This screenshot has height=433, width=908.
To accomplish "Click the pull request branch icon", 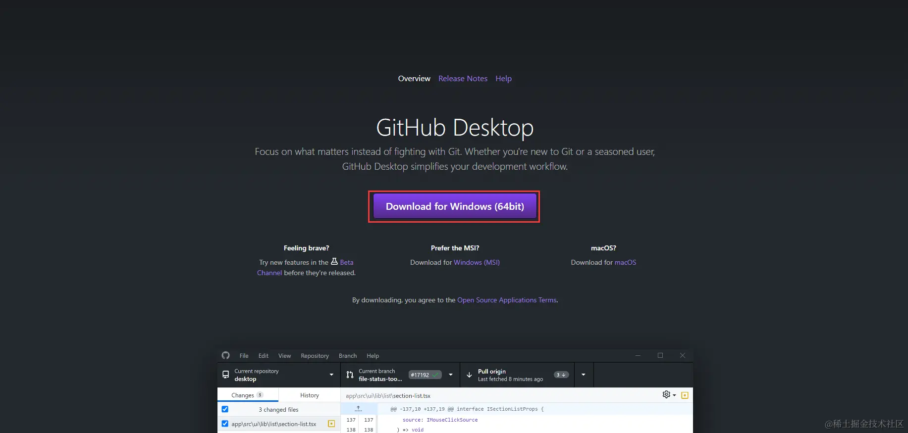I will (x=350, y=375).
